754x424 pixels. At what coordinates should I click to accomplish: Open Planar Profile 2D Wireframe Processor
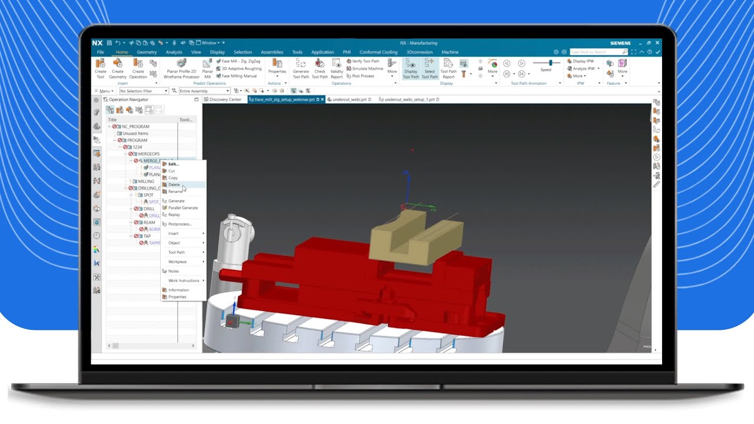182,68
